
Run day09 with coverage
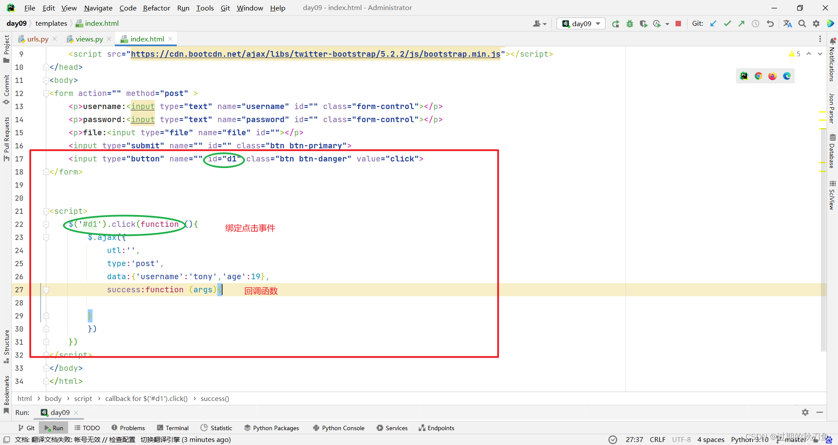[x=643, y=24]
